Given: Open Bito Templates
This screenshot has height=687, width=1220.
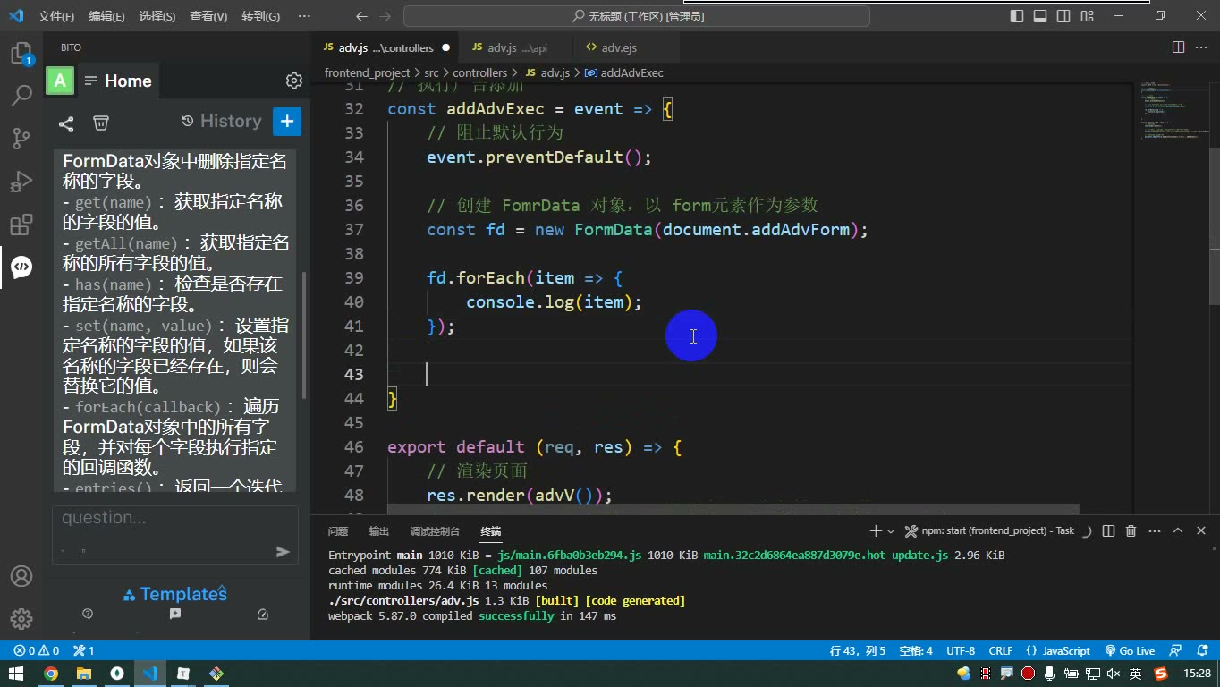Looking at the screenshot, I should tap(175, 594).
